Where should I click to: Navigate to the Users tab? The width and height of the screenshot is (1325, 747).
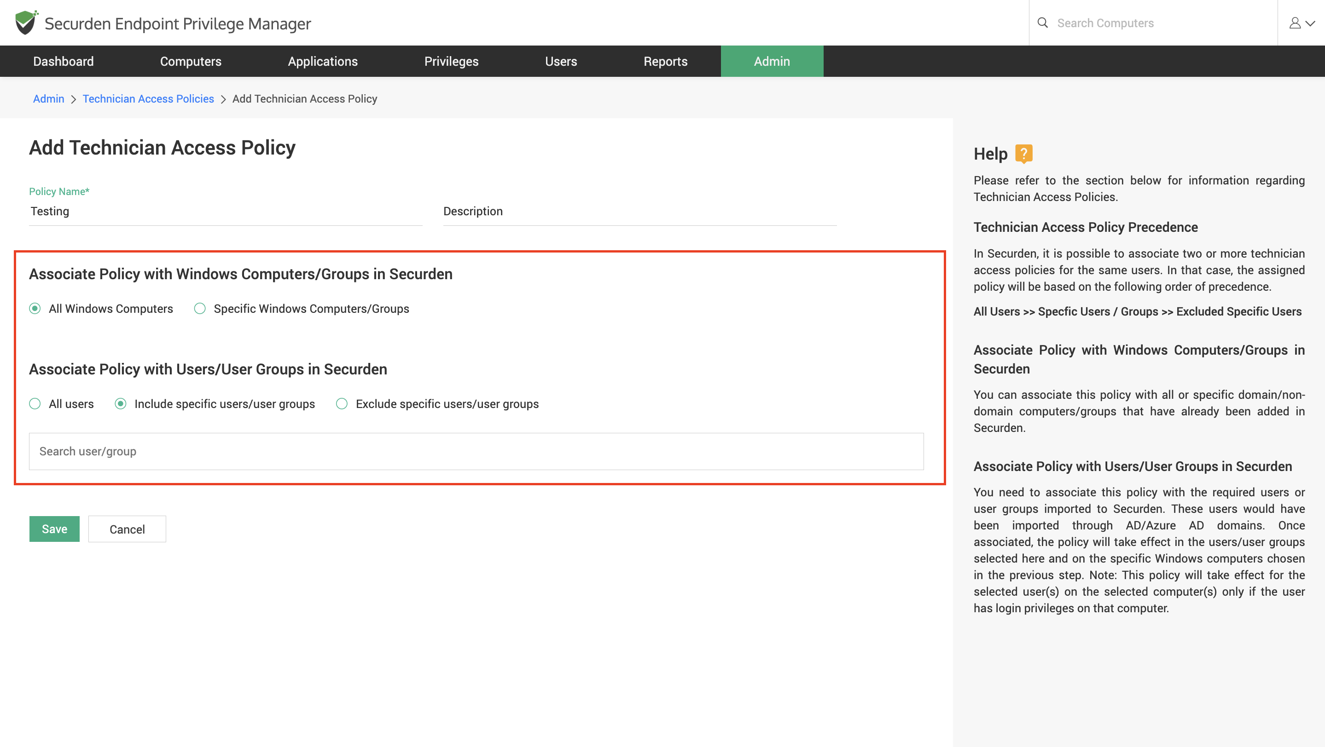[x=561, y=61]
